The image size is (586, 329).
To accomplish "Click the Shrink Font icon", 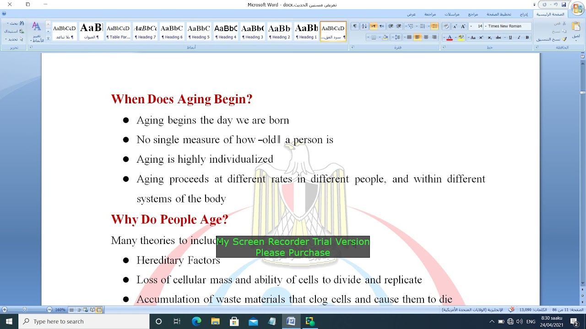I will pos(455,26).
